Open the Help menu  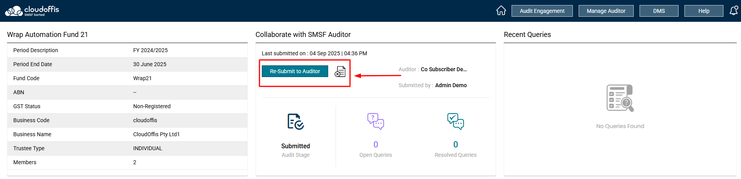[x=704, y=11]
